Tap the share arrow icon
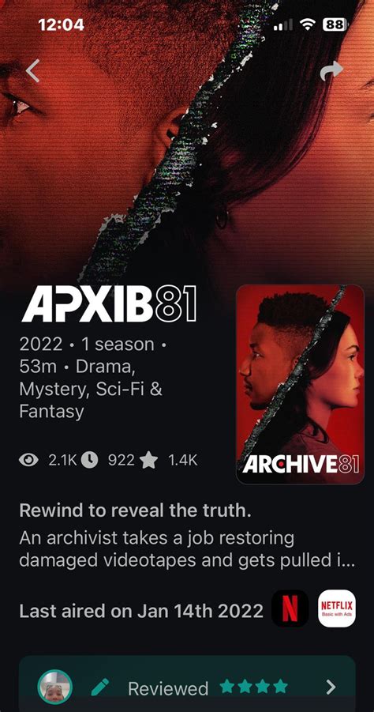Screen dimensions: 374x712 click(331, 71)
